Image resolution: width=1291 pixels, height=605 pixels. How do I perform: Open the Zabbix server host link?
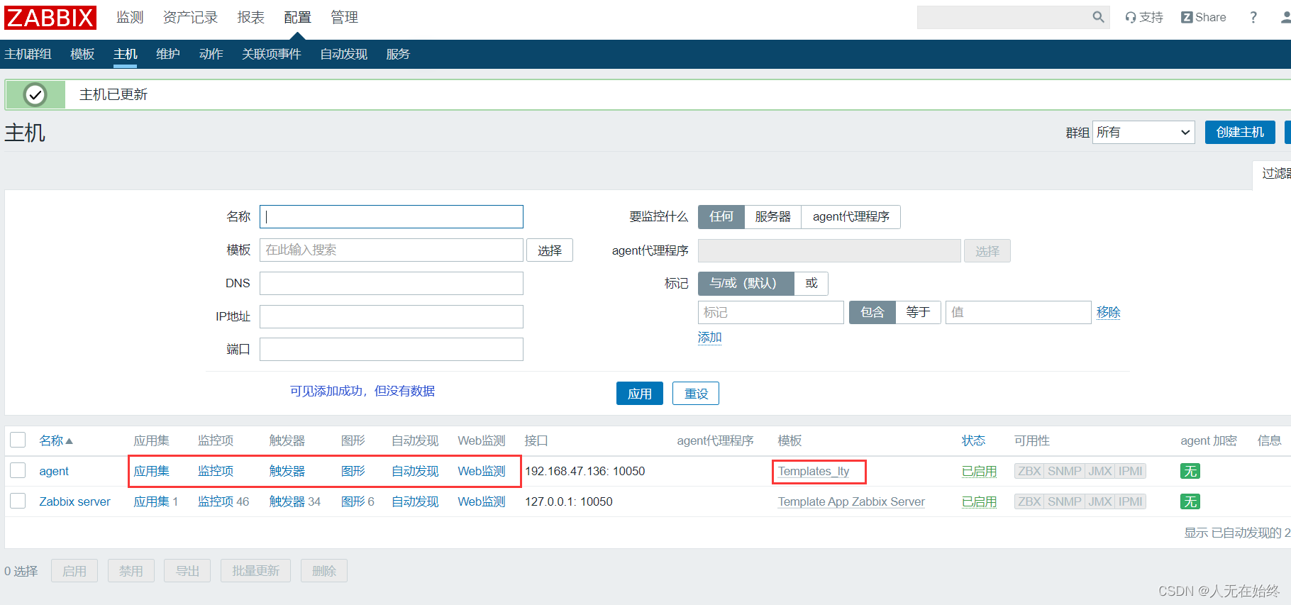click(x=74, y=501)
